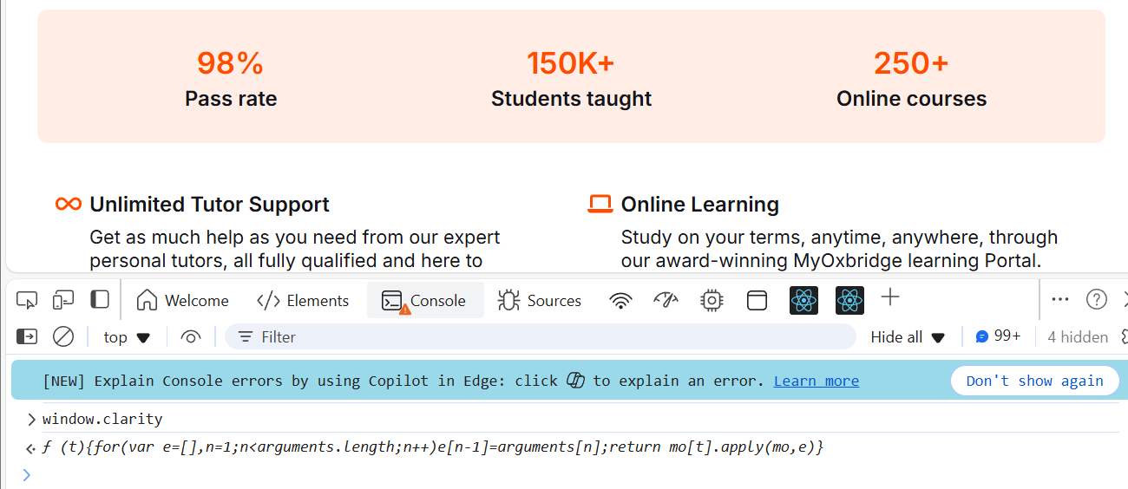Open the Memory chip icon
Screen dimensions: 1128x489
(x=712, y=300)
